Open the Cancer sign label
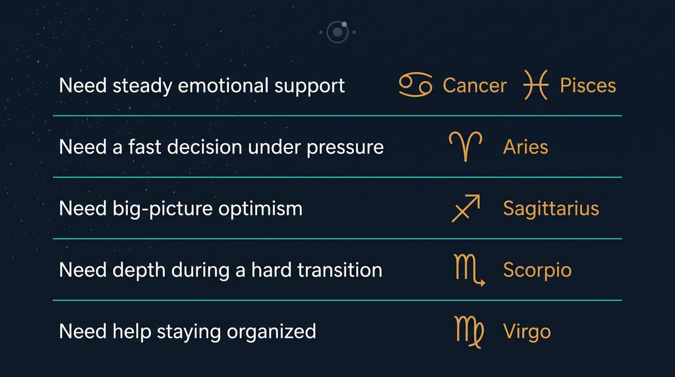Image resolution: width=675 pixels, height=377 pixels. pos(475,85)
